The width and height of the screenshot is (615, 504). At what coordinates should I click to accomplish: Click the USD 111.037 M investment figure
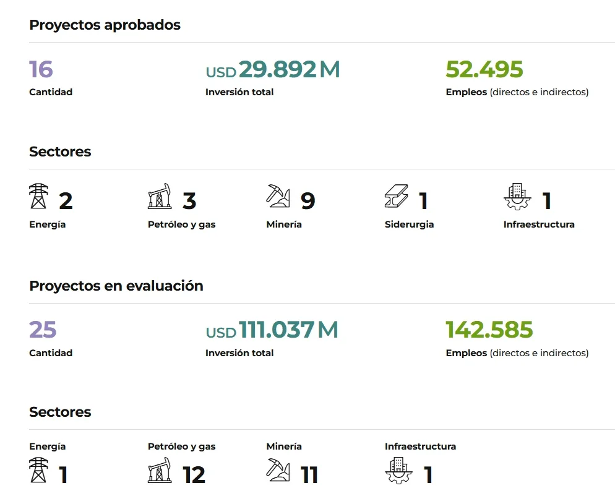272,330
